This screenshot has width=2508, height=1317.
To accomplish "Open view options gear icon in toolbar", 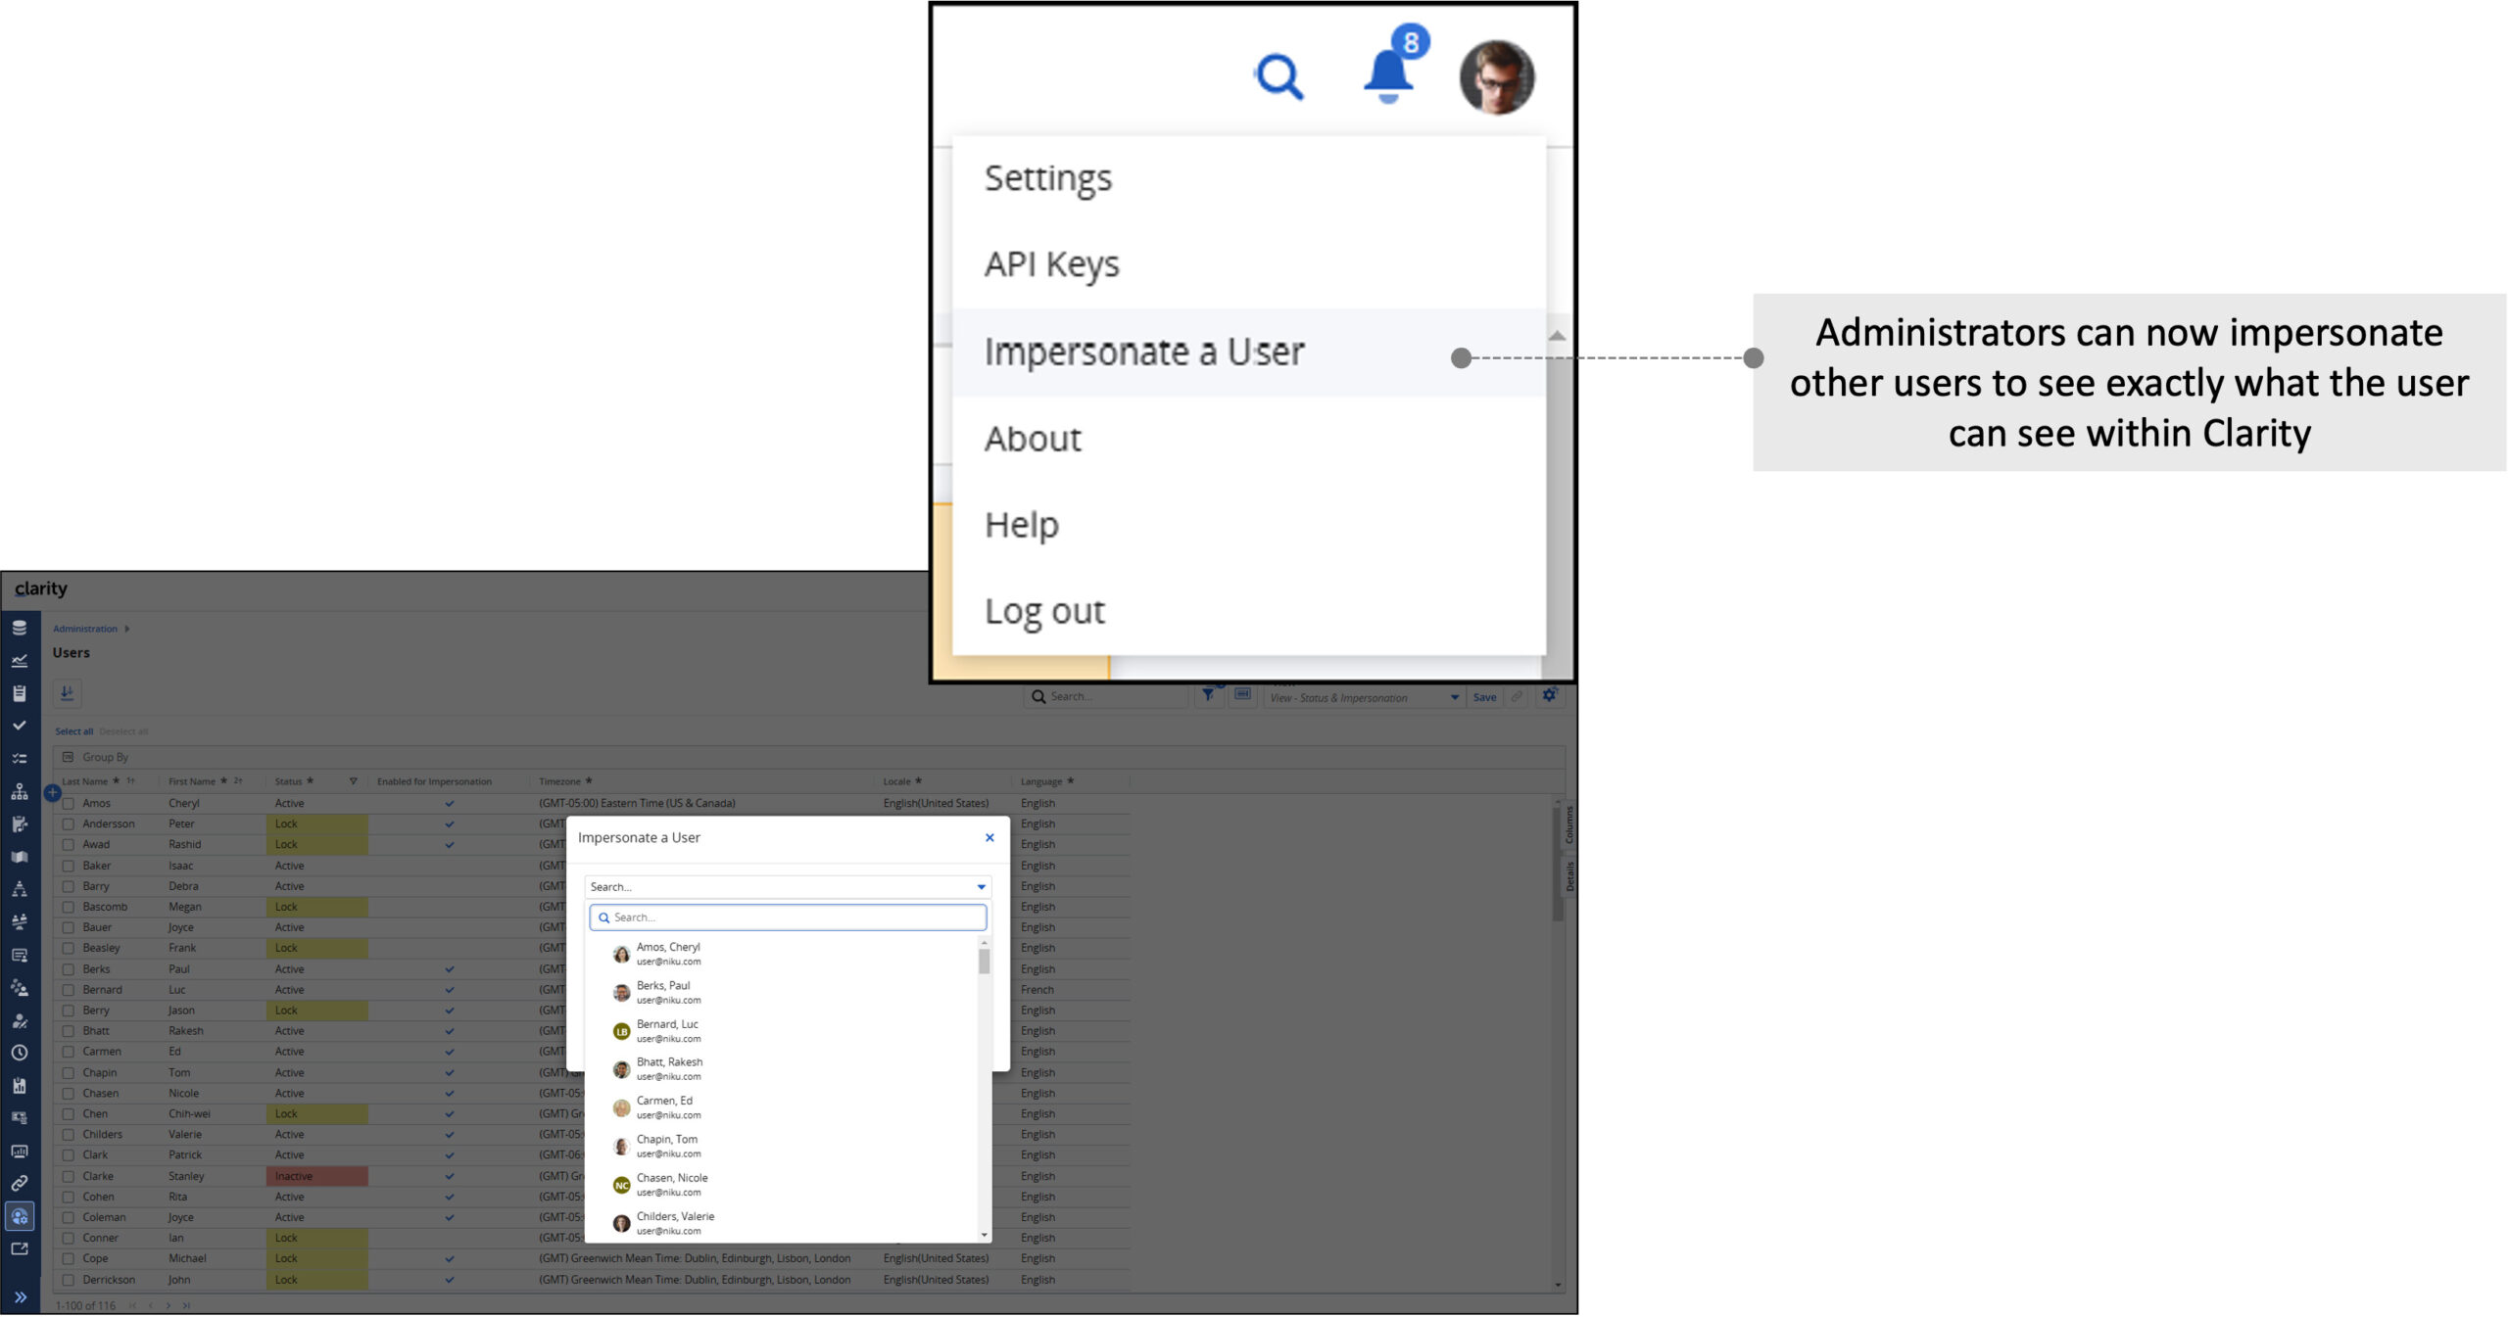I will pyautogui.click(x=1549, y=695).
